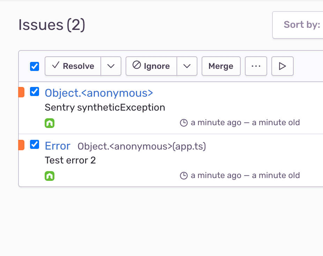Click the orange severity bar on the first issue
The image size is (323, 256).
pyautogui.click(x=22, y=91)
